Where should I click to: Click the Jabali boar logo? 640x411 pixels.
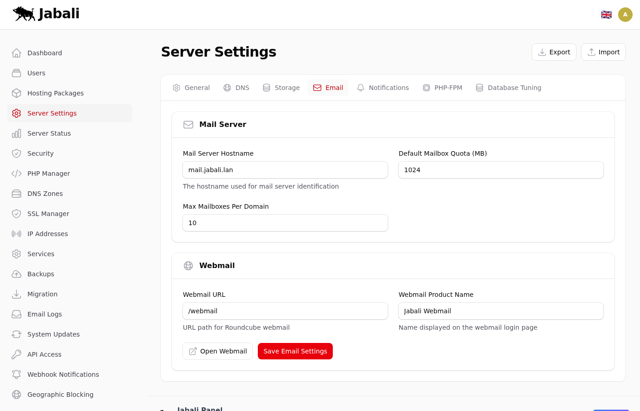(x=24, y=14)
